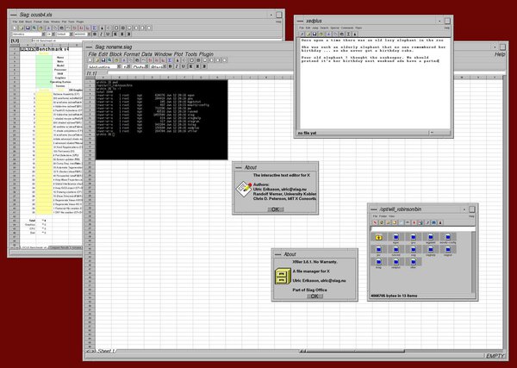Open the Tools menu in noname.siag
Image resolution: width=517 pixels, height=368 pixels.
coord(191,54)
